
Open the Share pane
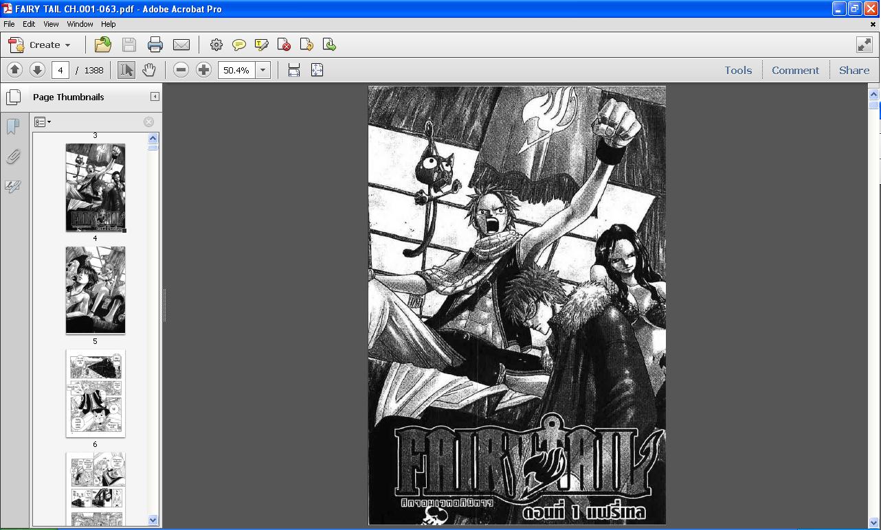click(x=854, y=70)
